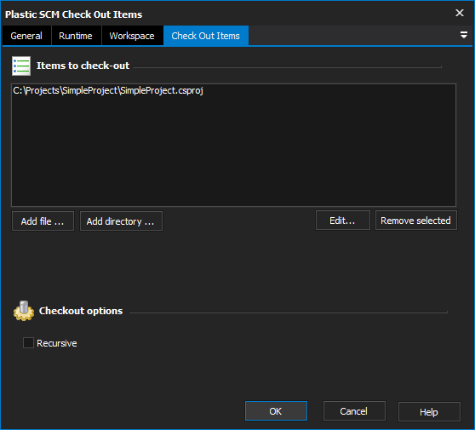
Task: Go to the Workspace tab
Action: coord(132,36)
